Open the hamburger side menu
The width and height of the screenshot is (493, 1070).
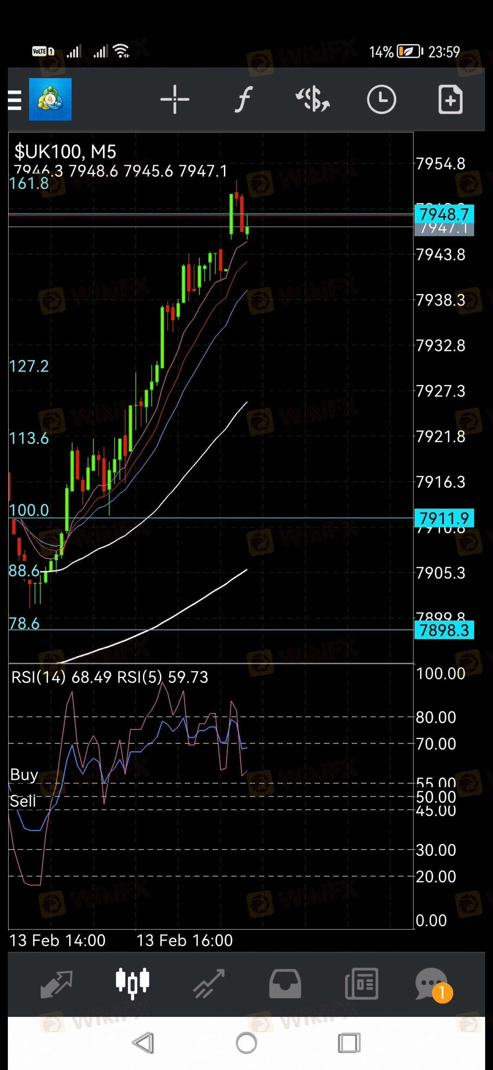(14, 100)
